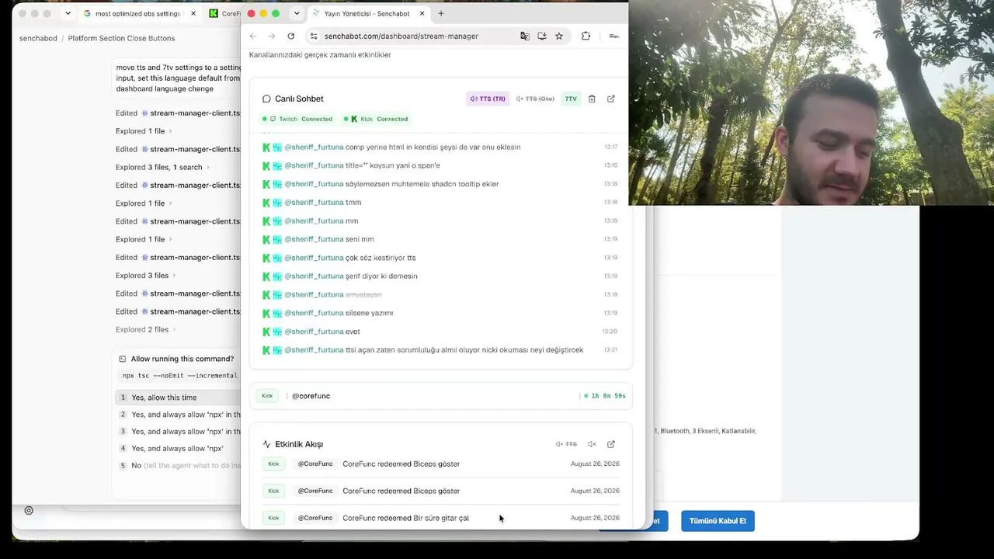
Task: Click the Kick badge on 'Bir süre gitar çal' row
Action: coord(273,518)
